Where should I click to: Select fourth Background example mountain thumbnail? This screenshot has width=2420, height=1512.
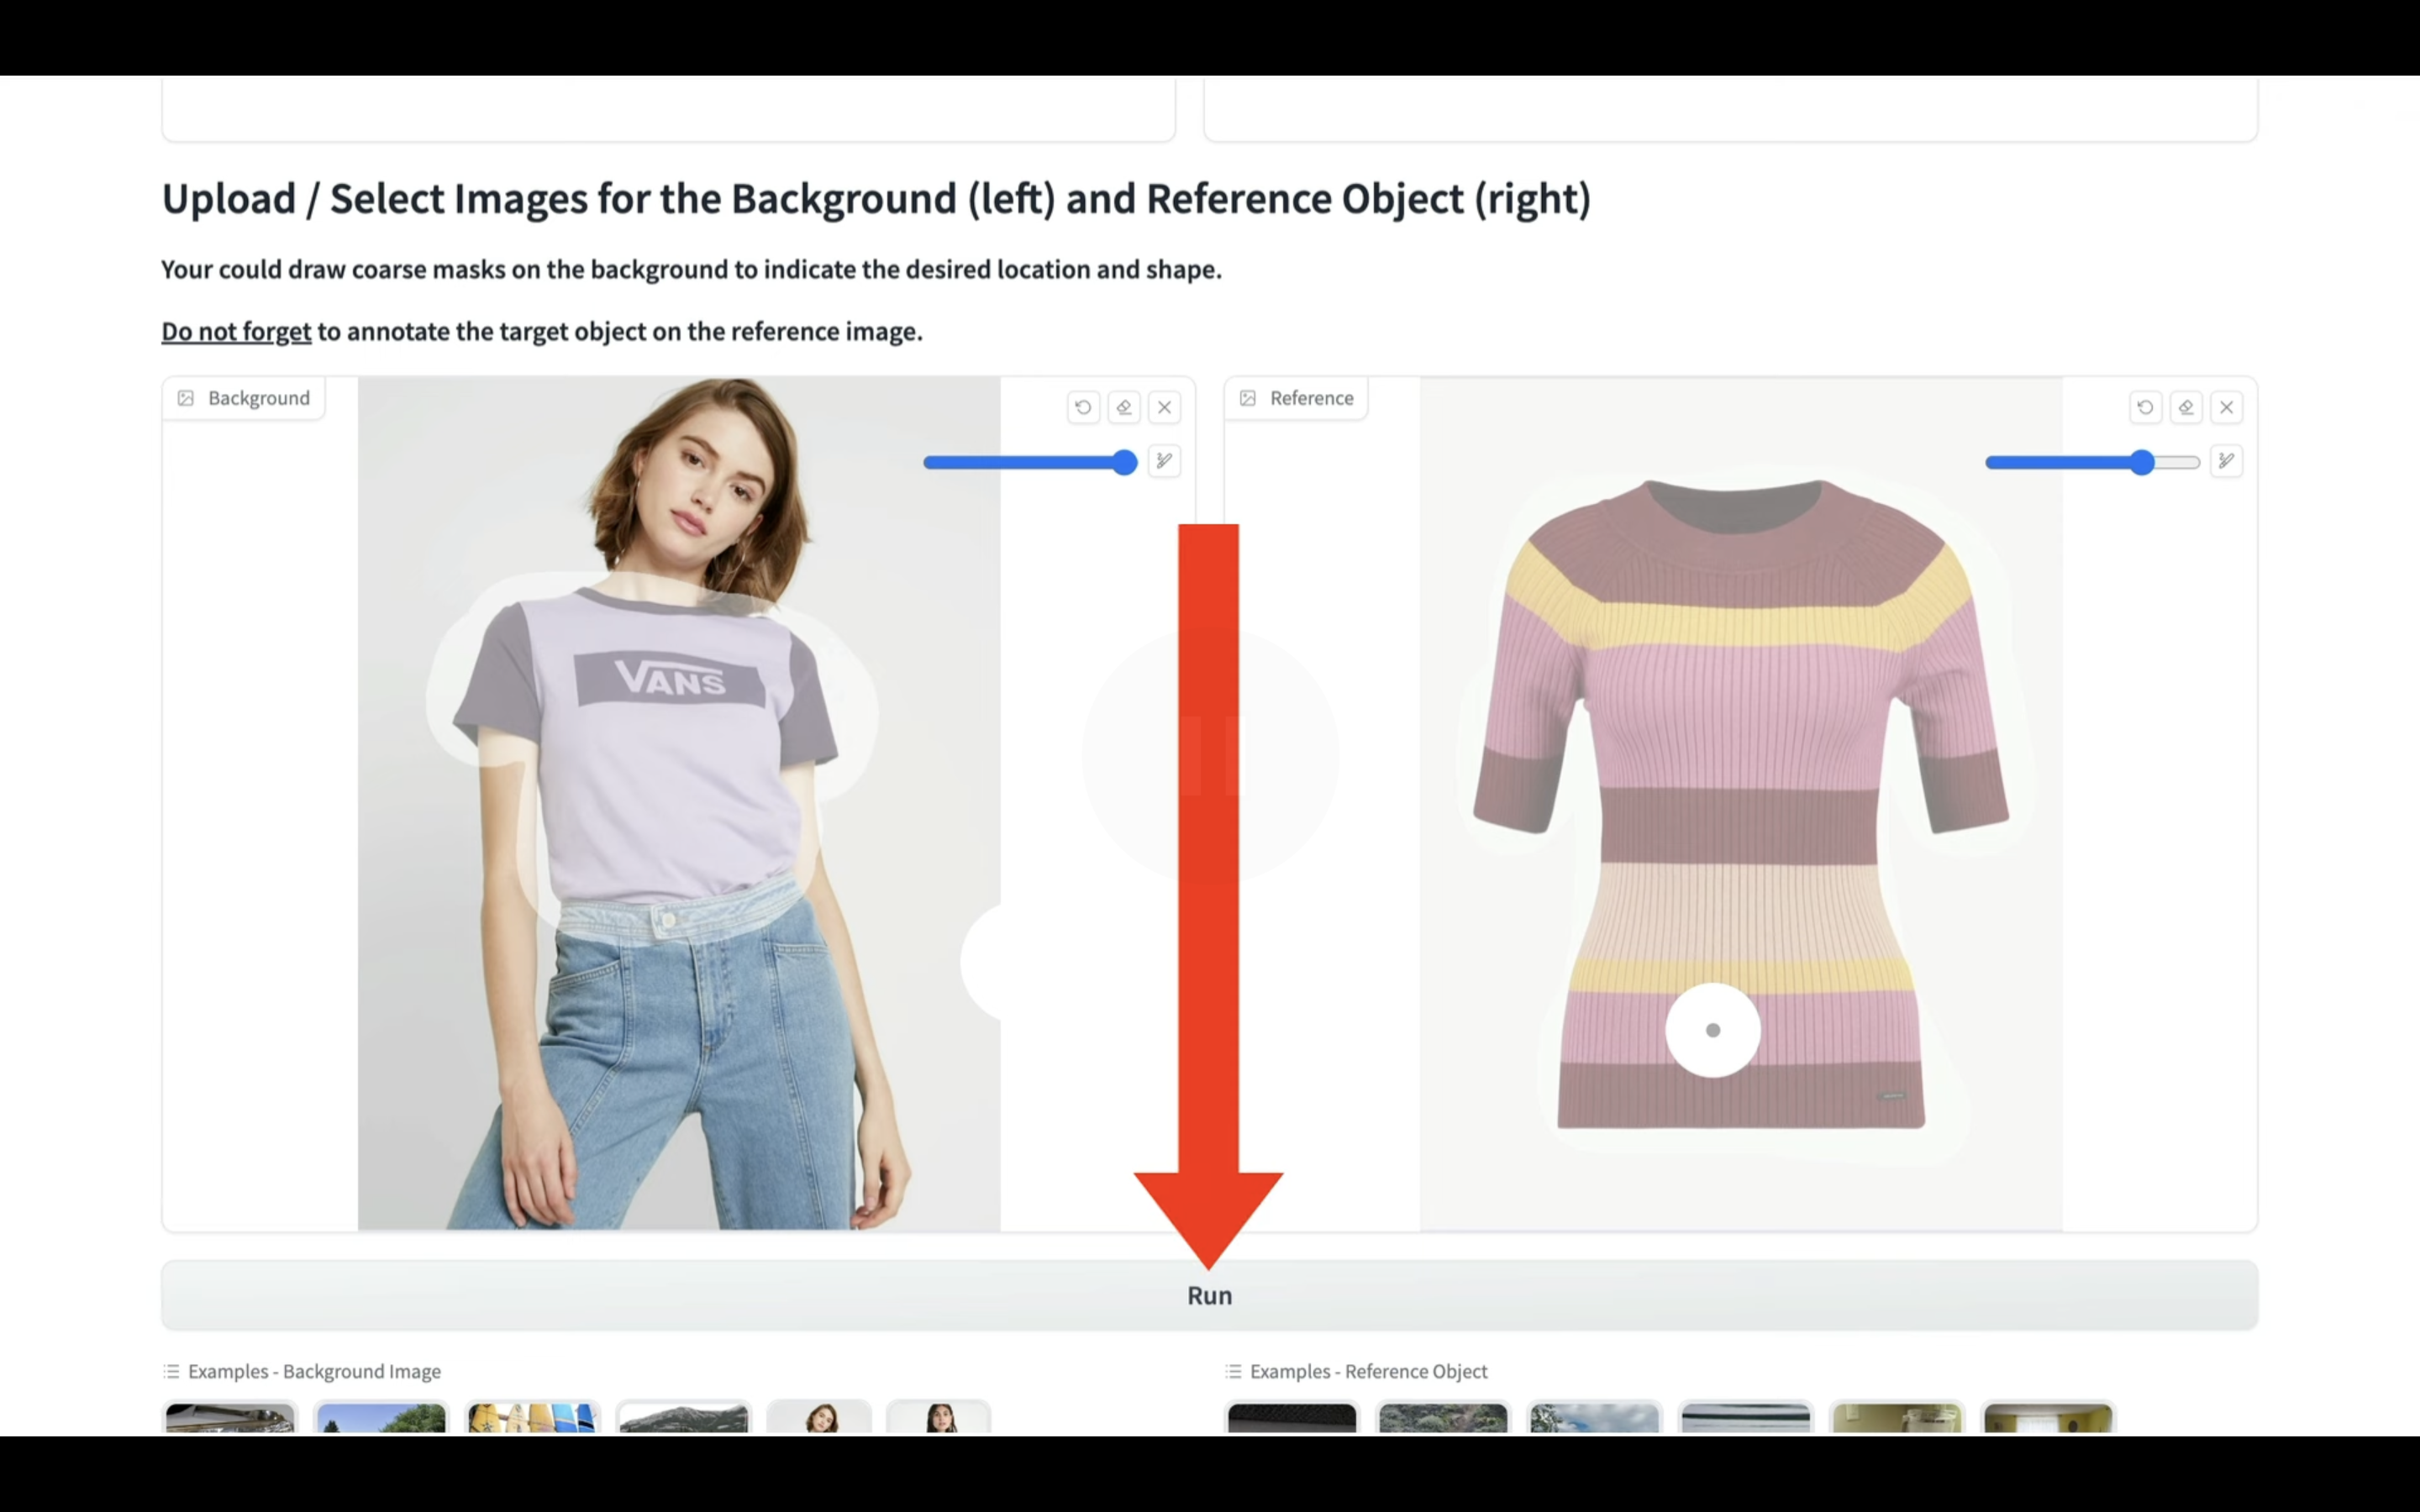click(683, 1418)
